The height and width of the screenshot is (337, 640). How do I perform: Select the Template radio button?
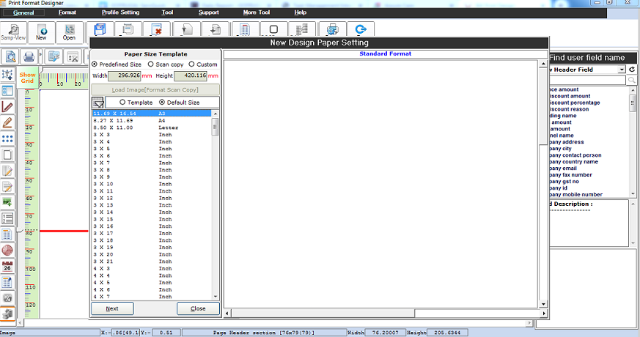122,103
